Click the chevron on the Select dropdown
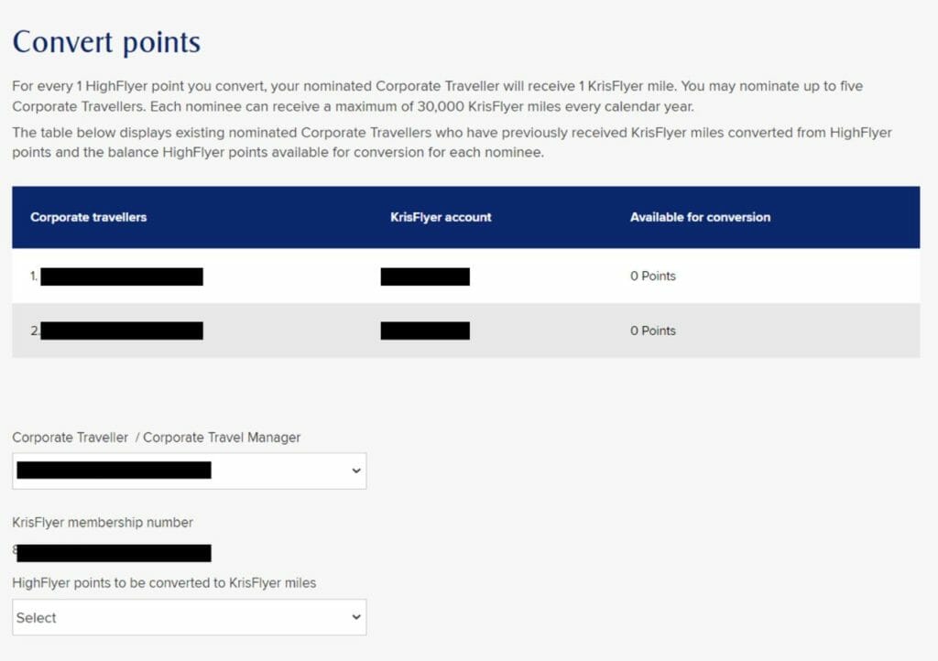The height and width of the screenshot is (661, 938). tap(356, 617)
